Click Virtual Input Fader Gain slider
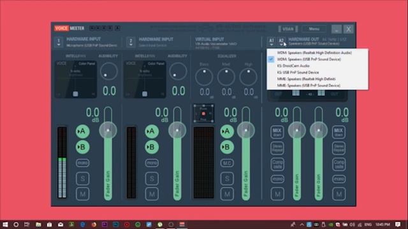The image size is (408, 229). (x=246, y=154)
